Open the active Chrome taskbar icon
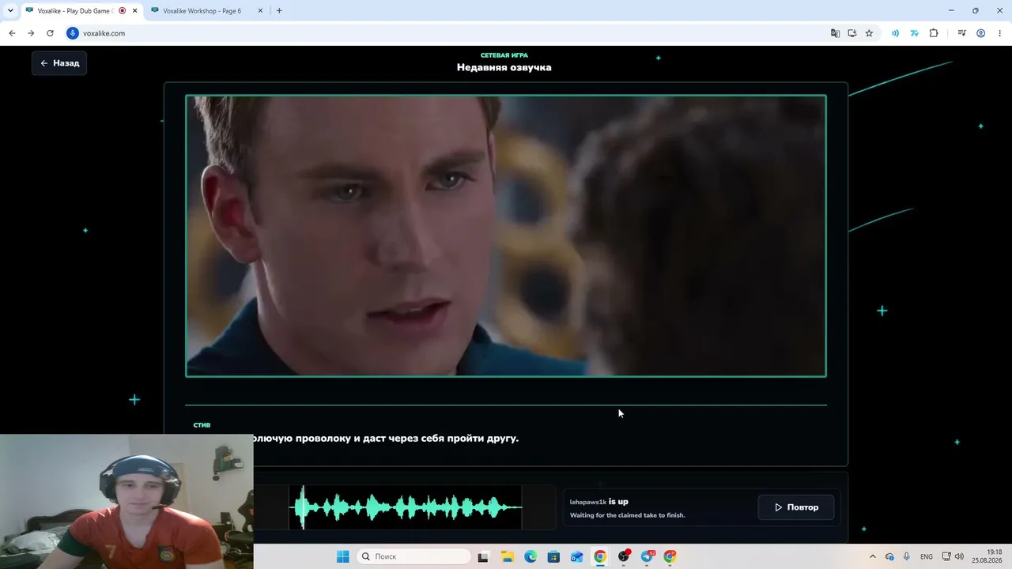1012x569 pixels. (x=600, y=556)
